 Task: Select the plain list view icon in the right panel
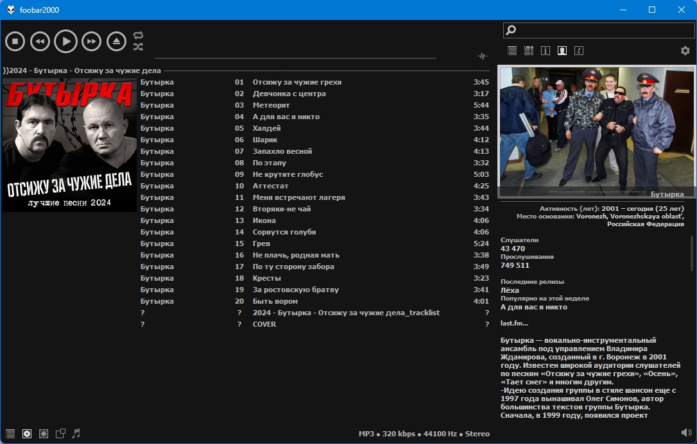(x=512, y=51)
